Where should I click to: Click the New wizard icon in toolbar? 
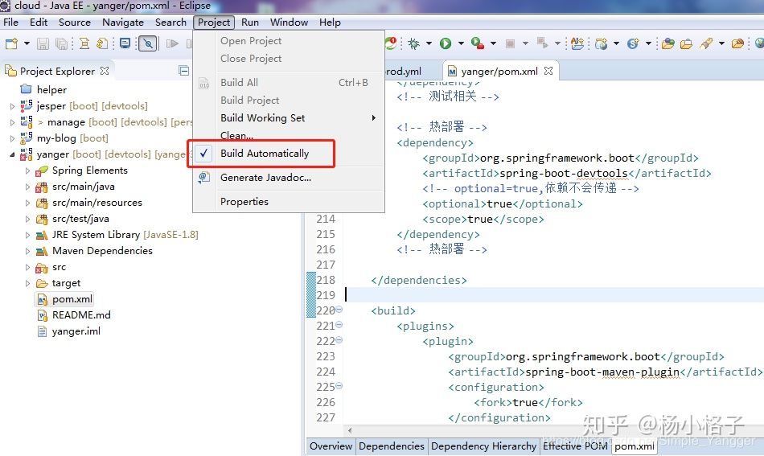12,44
